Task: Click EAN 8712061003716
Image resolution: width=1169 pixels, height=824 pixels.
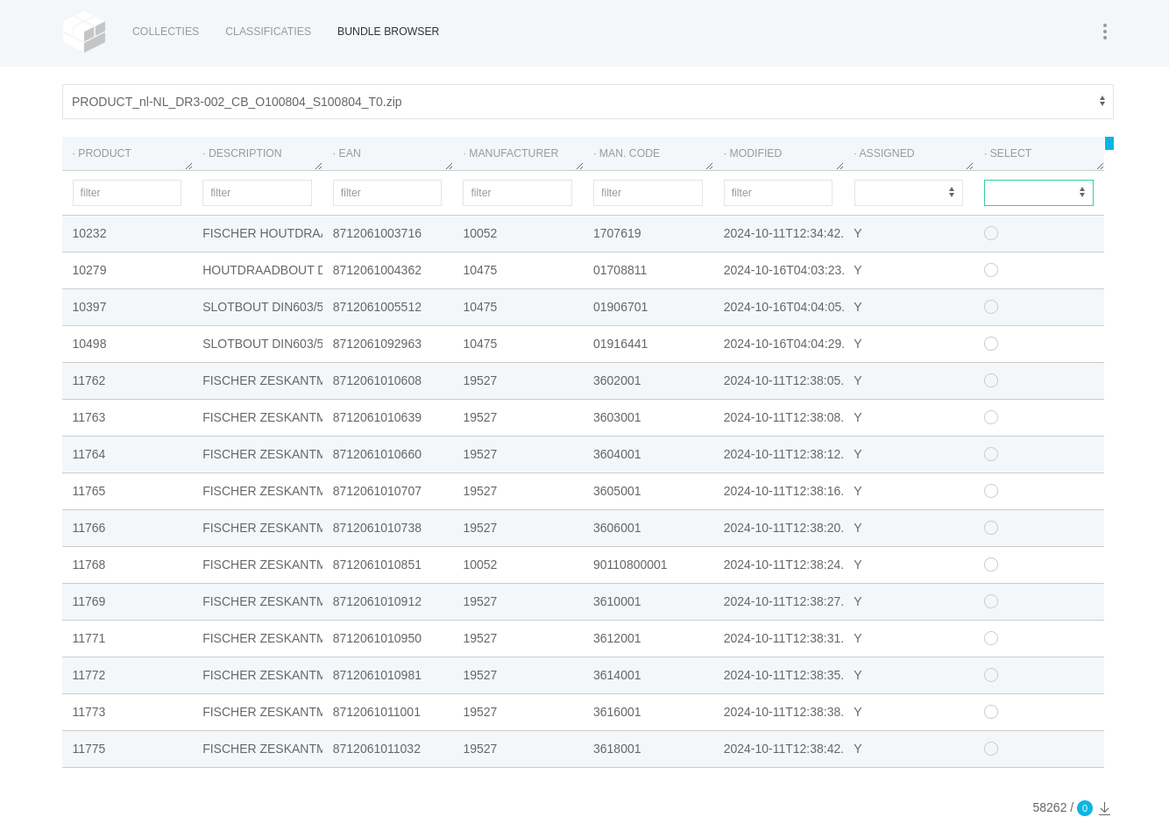Action: 377,233
